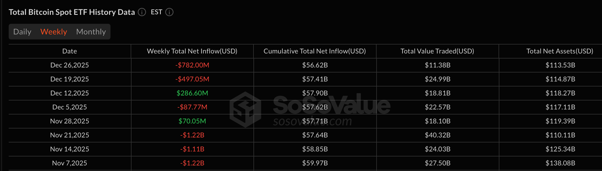Image resolution: width=602 pixels, height=171 pixels.
Task: Open the info tooltip beside the table title
Action: pyautogui.click(x=142, y=12)
